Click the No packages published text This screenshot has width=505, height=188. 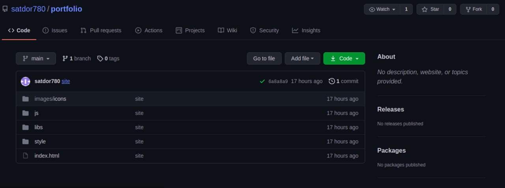coord(401,165)
